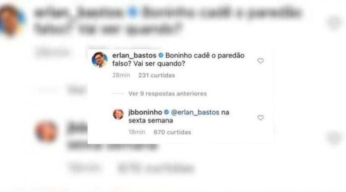The width and height of the screenshot is (346, 192).
Task: Click blurred "670 curtidas" text at bottom
Action: coord(156,168)
